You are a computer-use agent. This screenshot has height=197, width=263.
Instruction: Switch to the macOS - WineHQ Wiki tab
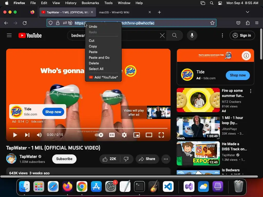[125, 12]
